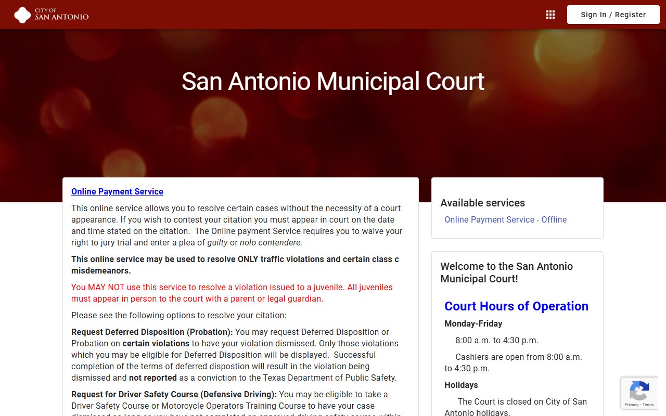Click the bold ONLY traffic violations notice
Screen dimensions: 666x416
click(235, 265)
